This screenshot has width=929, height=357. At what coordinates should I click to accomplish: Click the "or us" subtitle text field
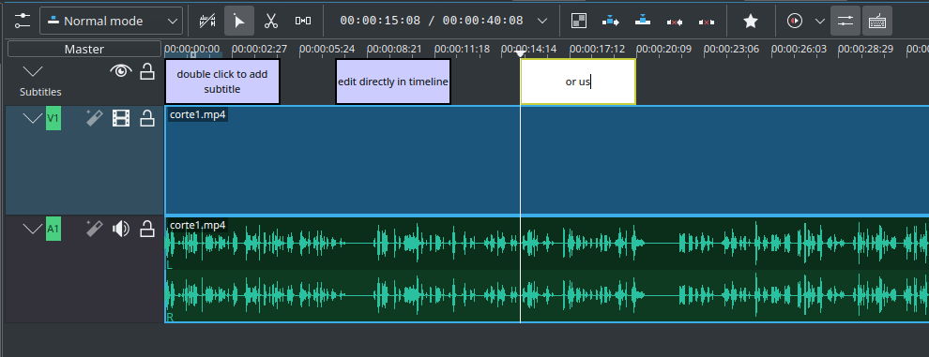pos(578,82)
